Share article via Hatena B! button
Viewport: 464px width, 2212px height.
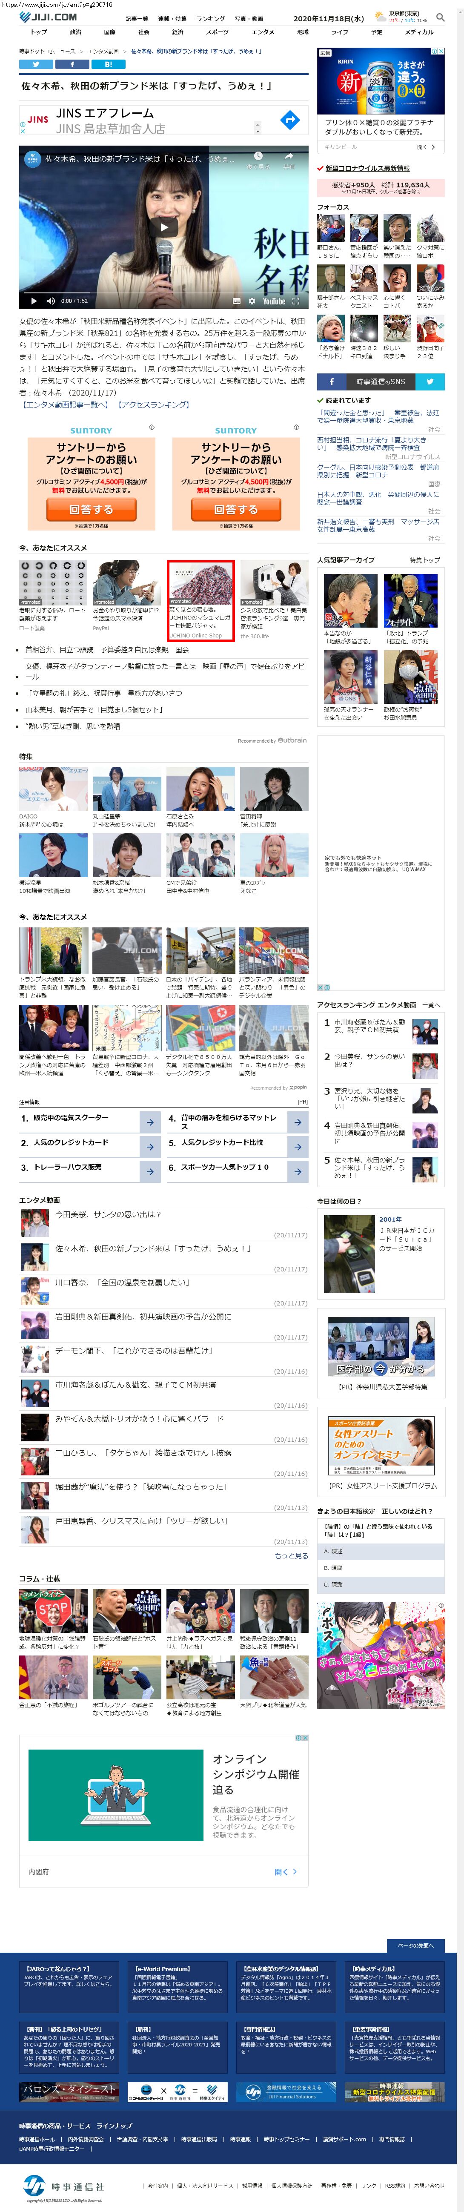click(108, 64)
